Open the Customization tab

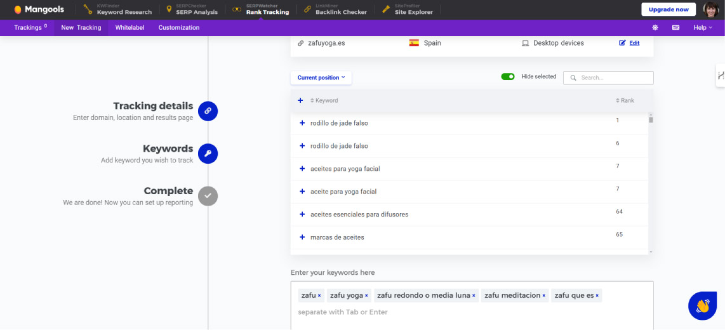click(x=179, y=27)
